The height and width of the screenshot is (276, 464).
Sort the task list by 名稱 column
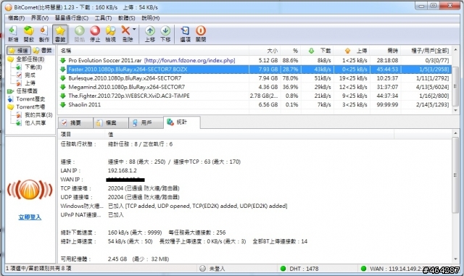coord(153,51)
